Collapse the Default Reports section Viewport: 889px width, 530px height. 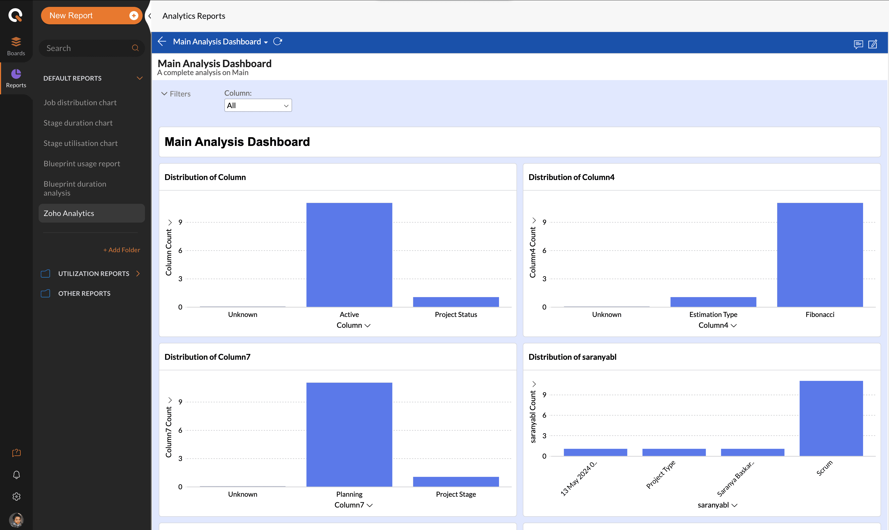[139, 78]
